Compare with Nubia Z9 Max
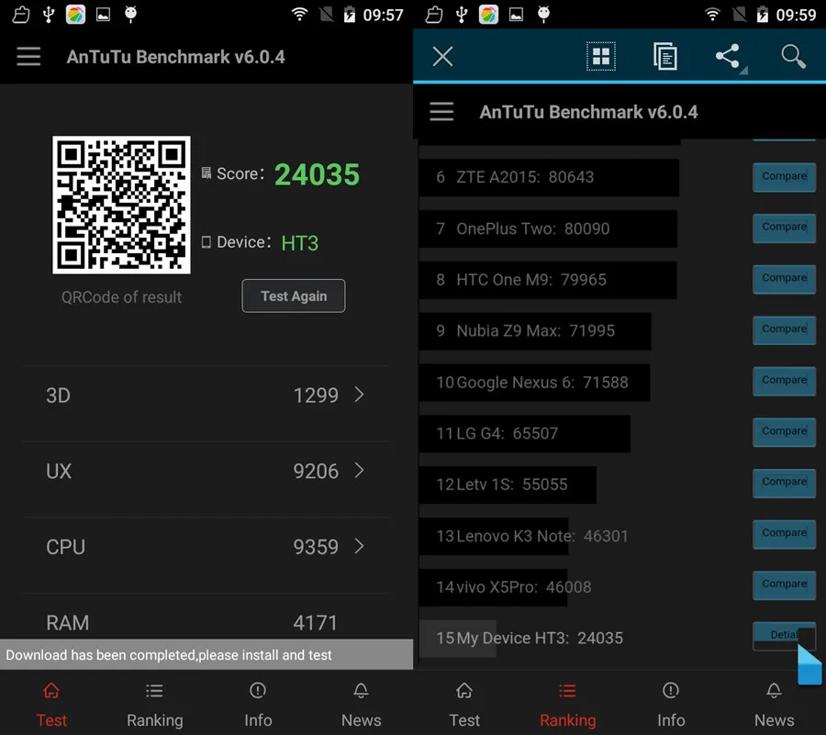Image resolution: width=826 pixels, height=735 pixels. tap(785, 330)
